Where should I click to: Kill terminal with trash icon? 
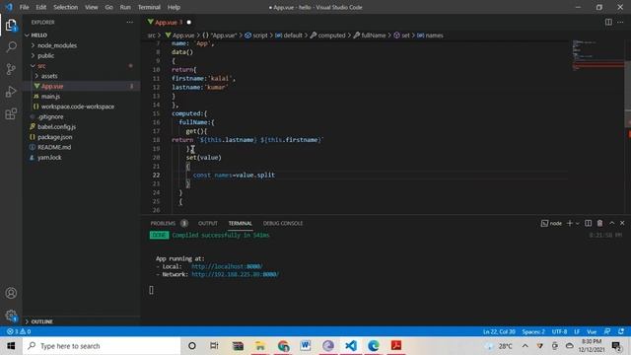[x=599, y=223]
